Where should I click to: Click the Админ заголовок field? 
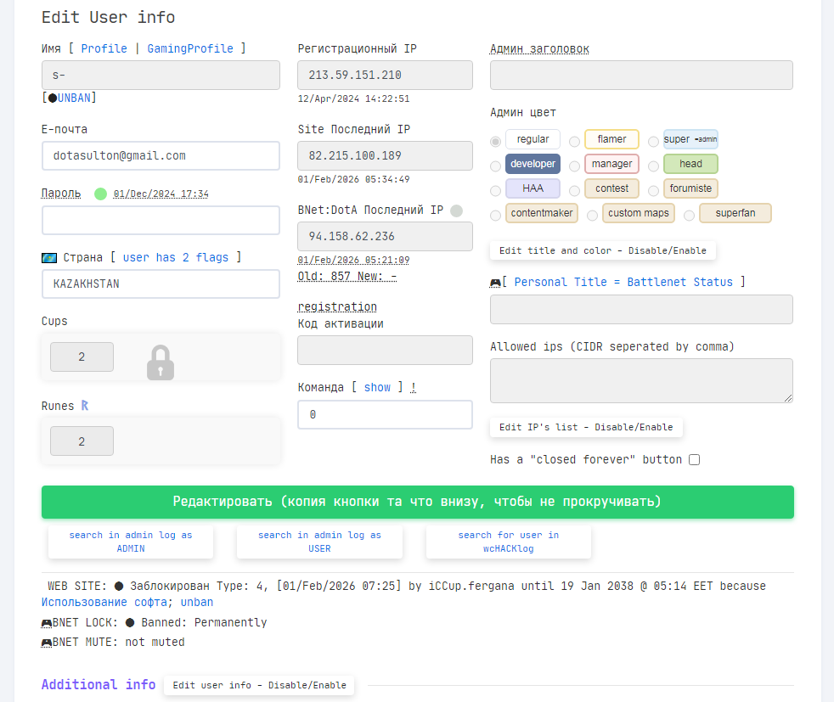(x=641, y=75)
